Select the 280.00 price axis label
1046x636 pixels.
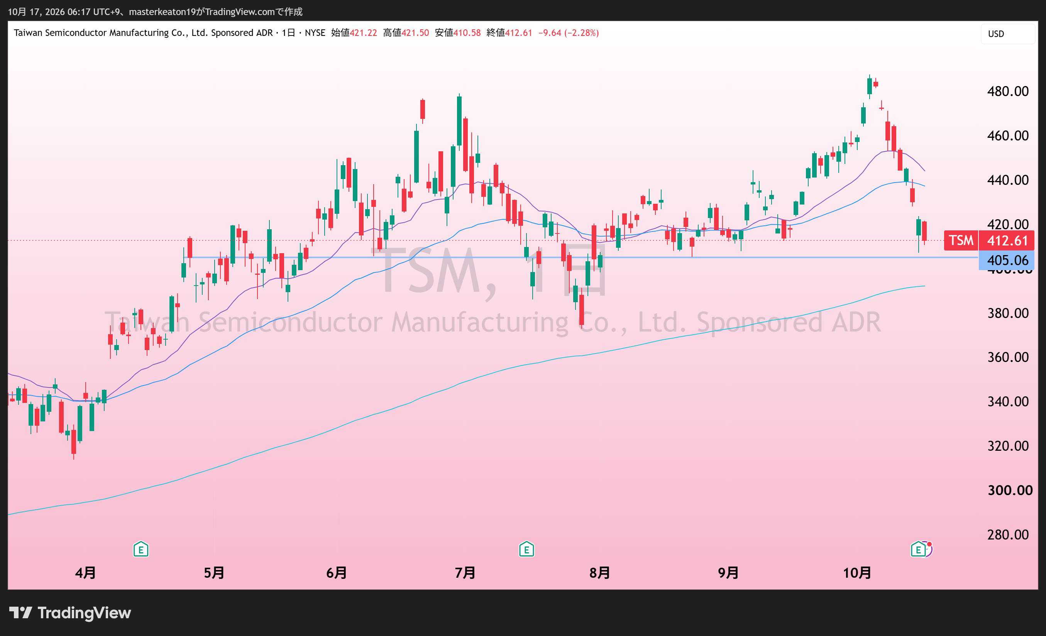click(1008, 534)
